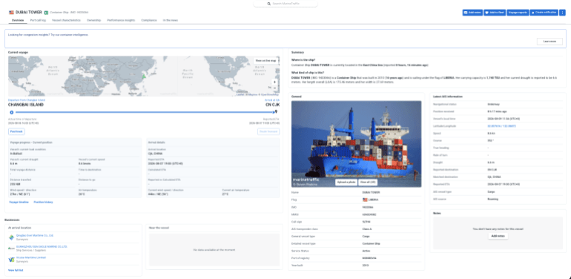Open Voyage reports

tap(518, 13)
